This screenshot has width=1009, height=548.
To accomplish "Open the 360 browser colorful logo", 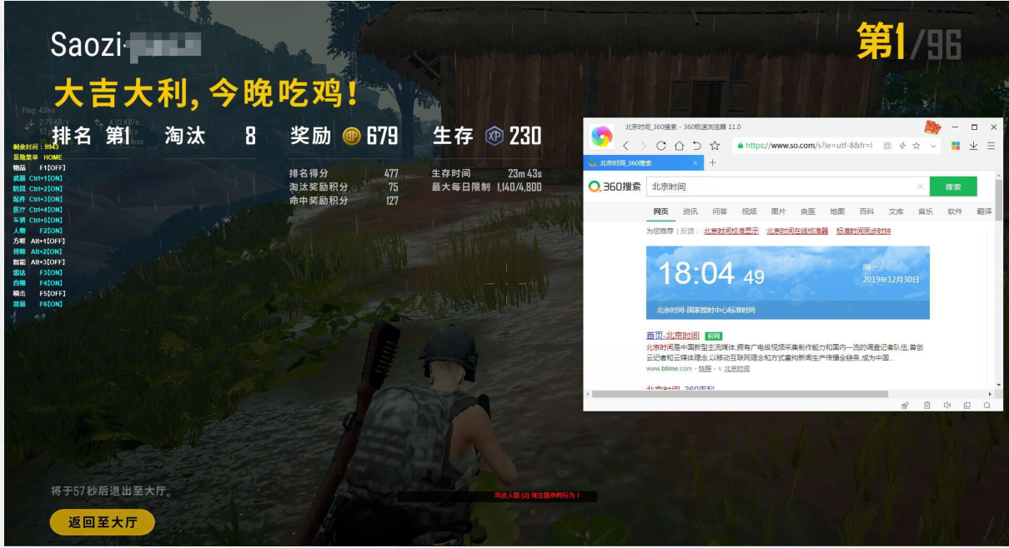I will coord(601,137).
